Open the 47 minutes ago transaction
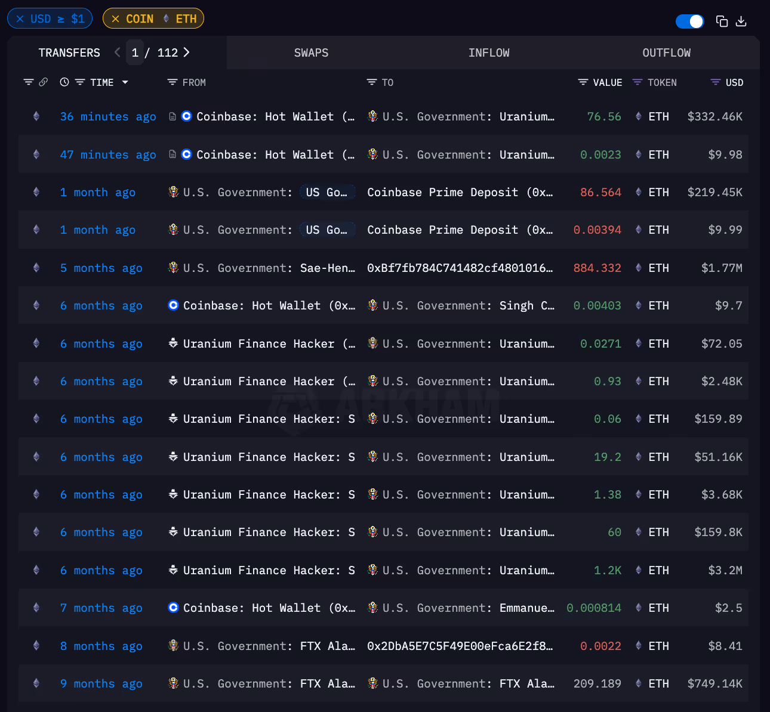The image size is (770, 712). click(x=108, y=155)
